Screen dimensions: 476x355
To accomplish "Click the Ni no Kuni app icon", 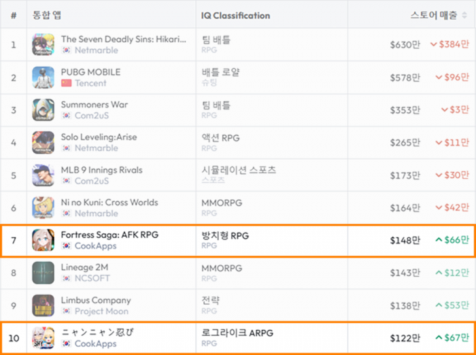I will click(x=43, y=207).
